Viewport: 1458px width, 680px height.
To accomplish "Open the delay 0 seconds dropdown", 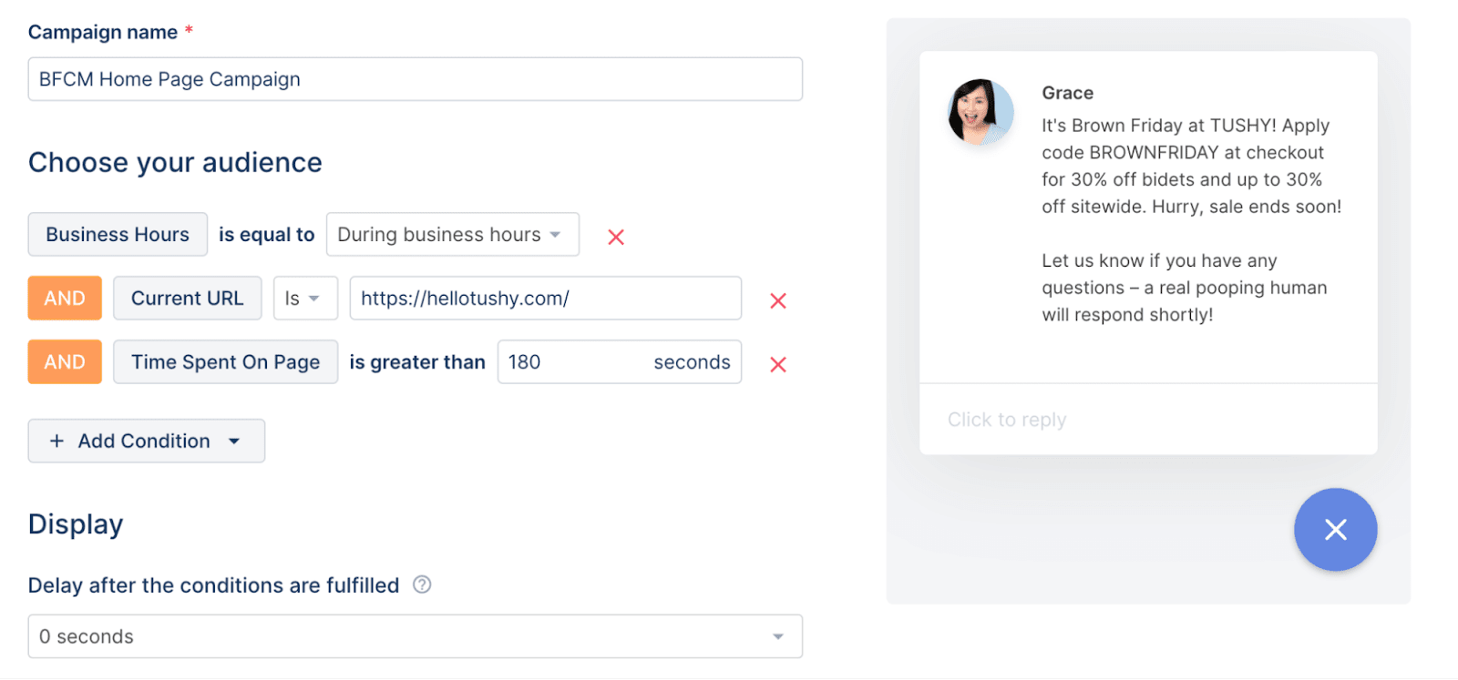I will 416,636.
